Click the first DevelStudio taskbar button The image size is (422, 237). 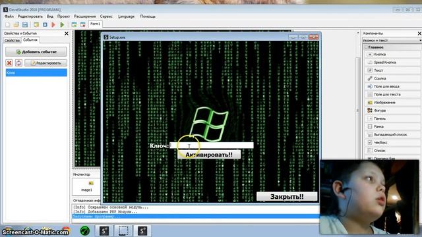(104, 231)
